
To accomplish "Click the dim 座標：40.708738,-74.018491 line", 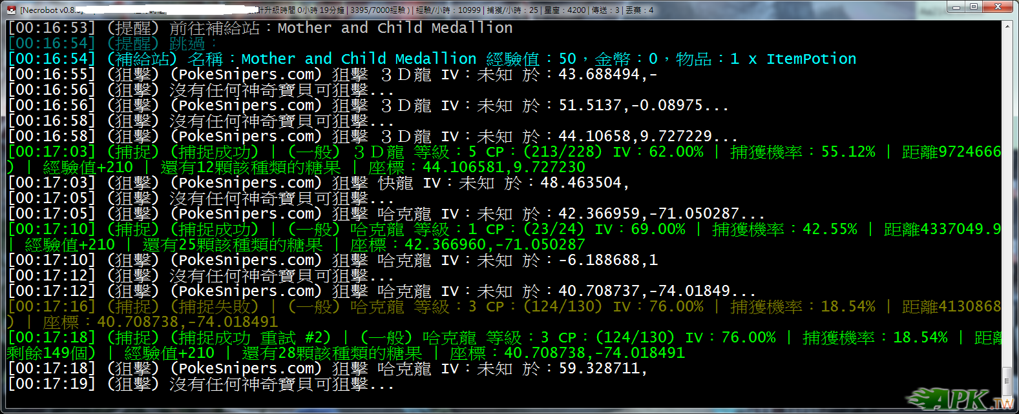I will pos(160,322).
